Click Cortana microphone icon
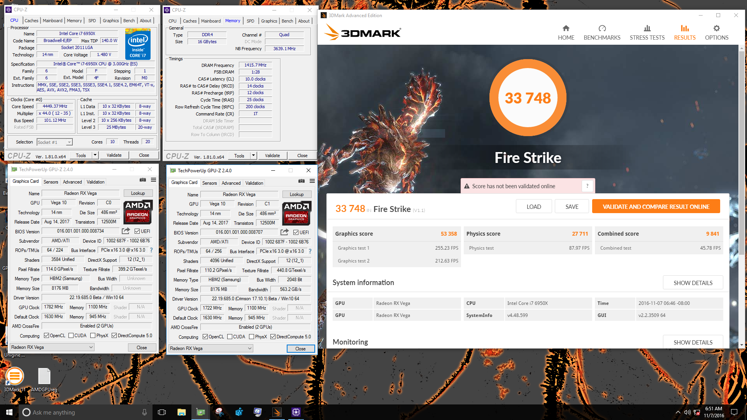 click(x=144, y=412)
